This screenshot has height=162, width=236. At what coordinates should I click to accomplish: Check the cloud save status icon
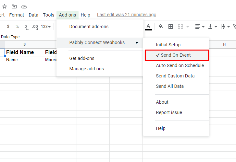(24, 6)
